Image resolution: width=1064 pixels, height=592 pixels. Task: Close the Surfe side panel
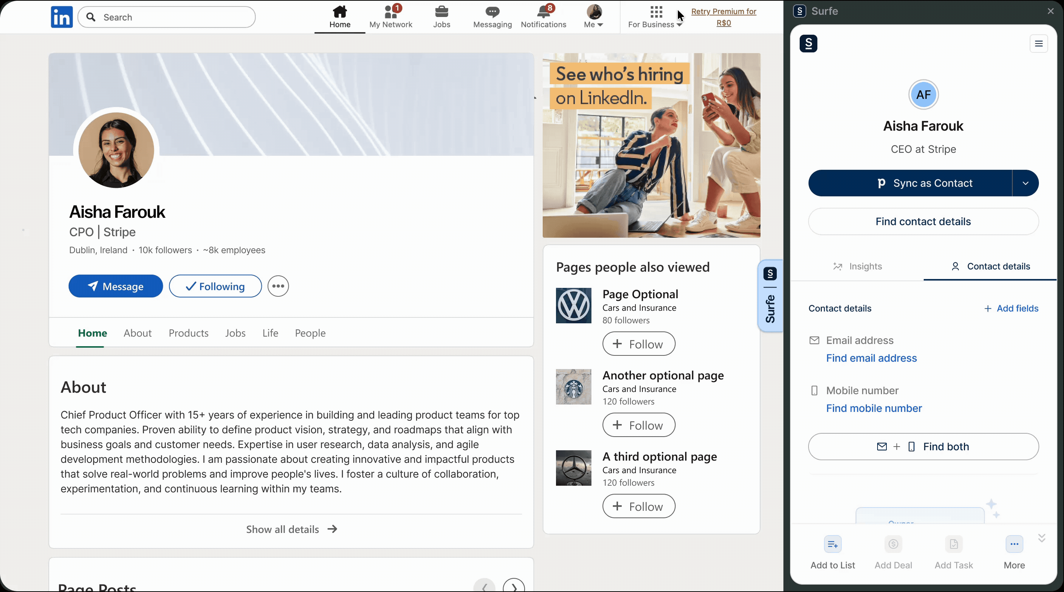(x=1050, y=11)
